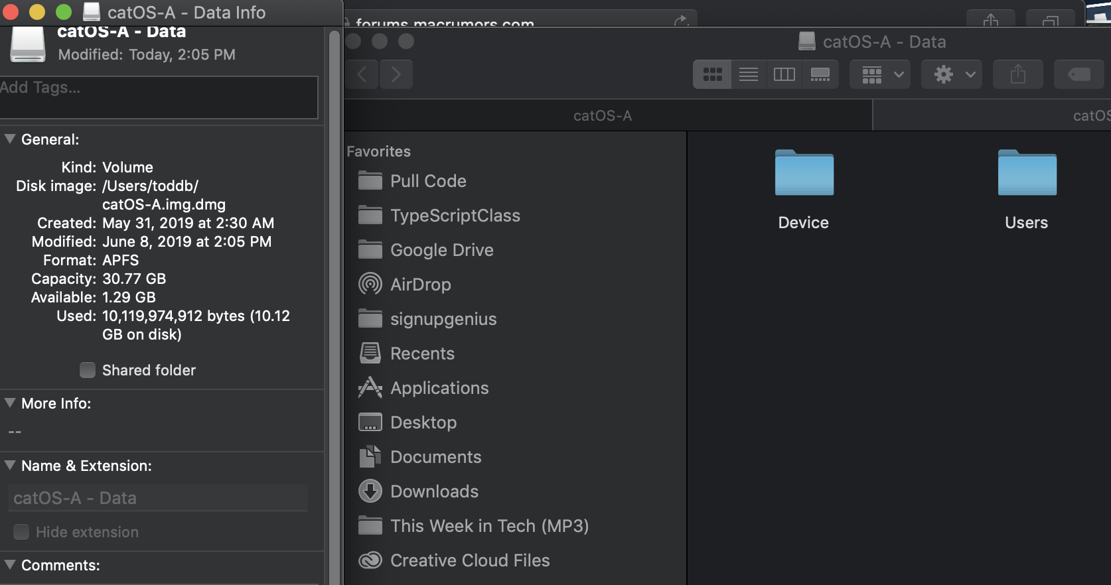This screenshot has width=1111, height=585.
Task: Toggle the Shared folder checkbox
Action: click(x=88, y=370)
